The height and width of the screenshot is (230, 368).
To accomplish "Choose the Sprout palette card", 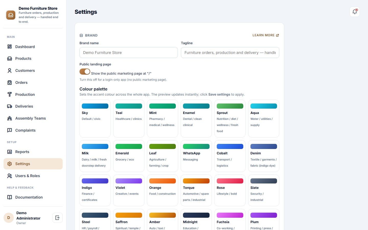I will pyautogui.click(x=230, y=119).
